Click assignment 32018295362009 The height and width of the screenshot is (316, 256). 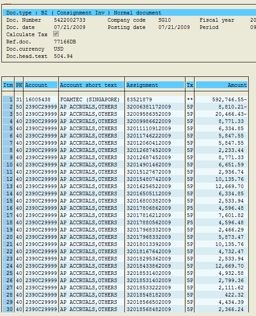[149, 259]
